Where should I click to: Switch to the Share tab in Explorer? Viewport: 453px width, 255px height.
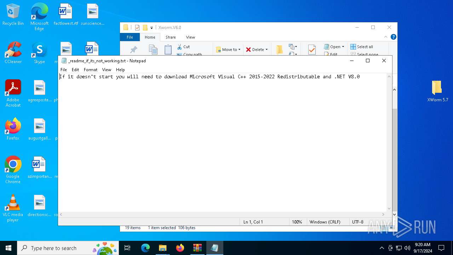pos(171,37)
